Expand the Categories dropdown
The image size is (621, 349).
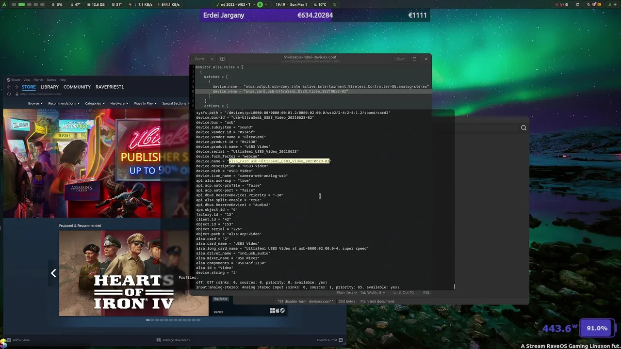(x=95, y=103)
